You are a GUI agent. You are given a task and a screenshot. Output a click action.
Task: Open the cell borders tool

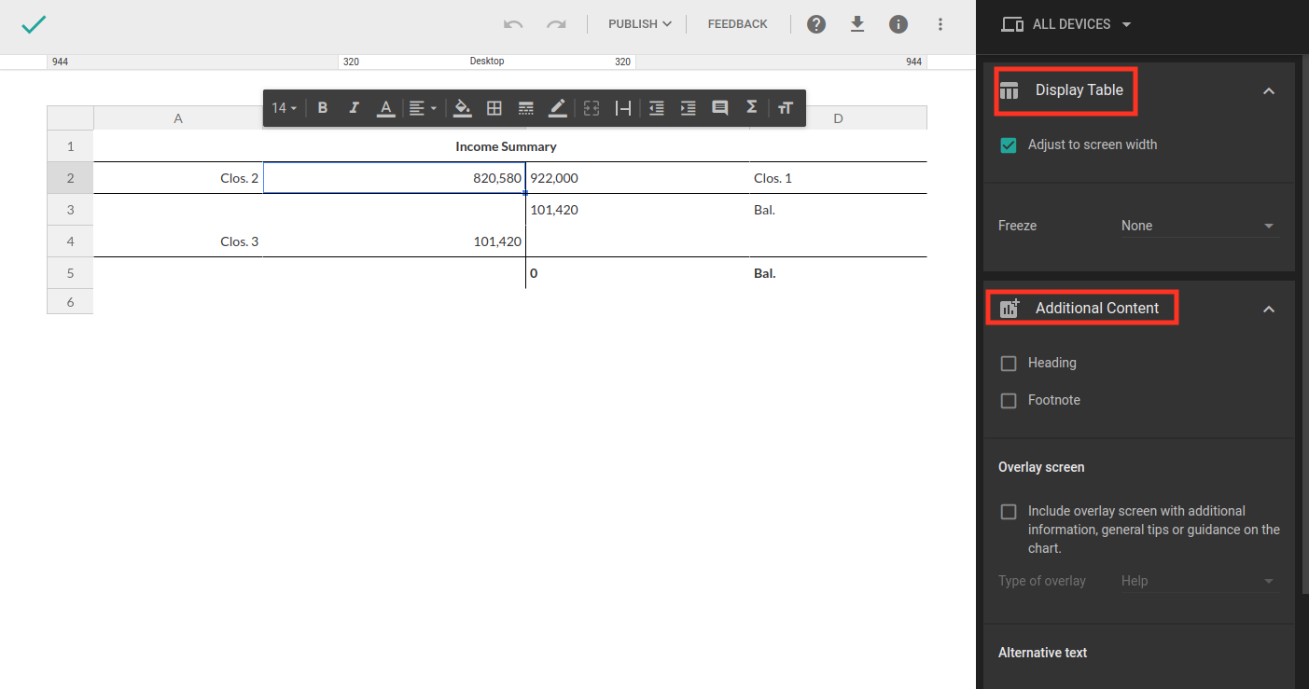(494, 108)
